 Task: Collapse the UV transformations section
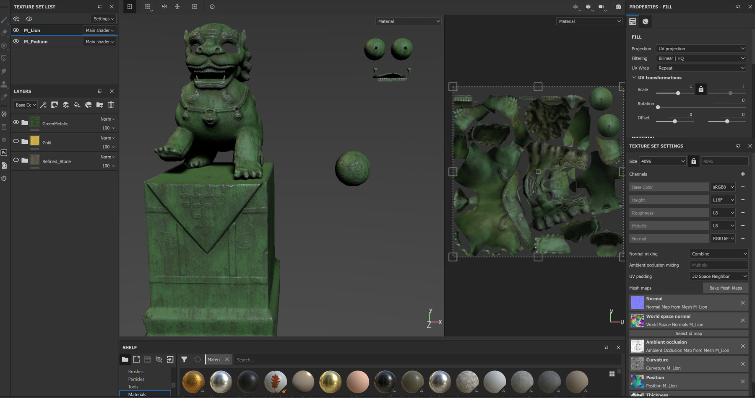(x=634, y=78)
